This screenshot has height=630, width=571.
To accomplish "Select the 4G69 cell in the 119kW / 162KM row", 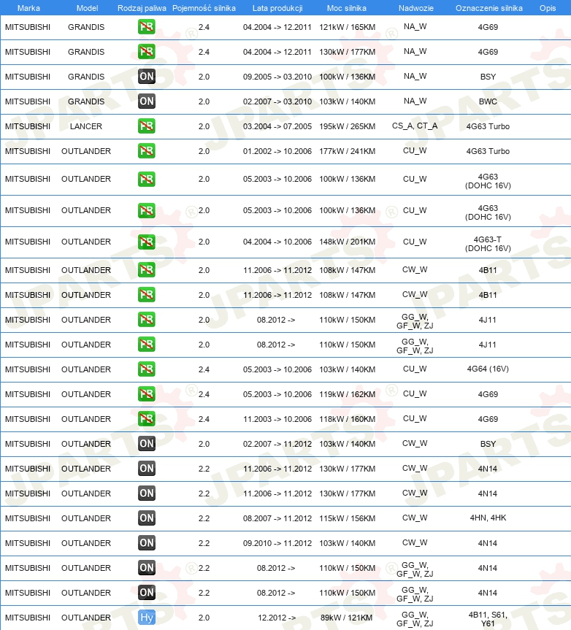I will tap(488, 394).
